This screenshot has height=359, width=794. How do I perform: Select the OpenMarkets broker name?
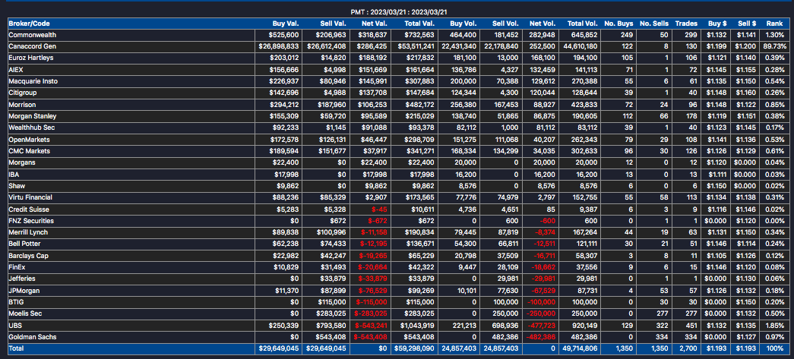(x=29, y=140)
